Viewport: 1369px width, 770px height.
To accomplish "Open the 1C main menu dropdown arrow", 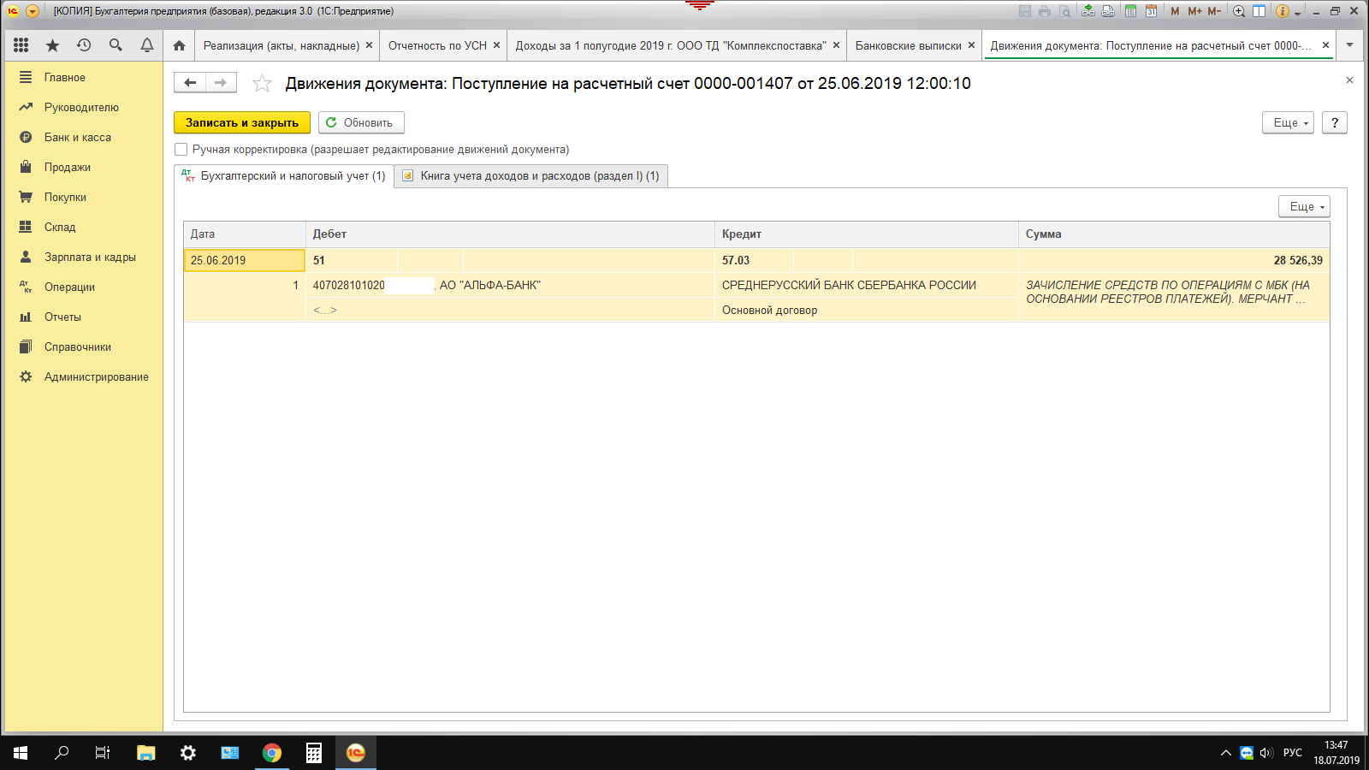I will [x=33, y=11].
